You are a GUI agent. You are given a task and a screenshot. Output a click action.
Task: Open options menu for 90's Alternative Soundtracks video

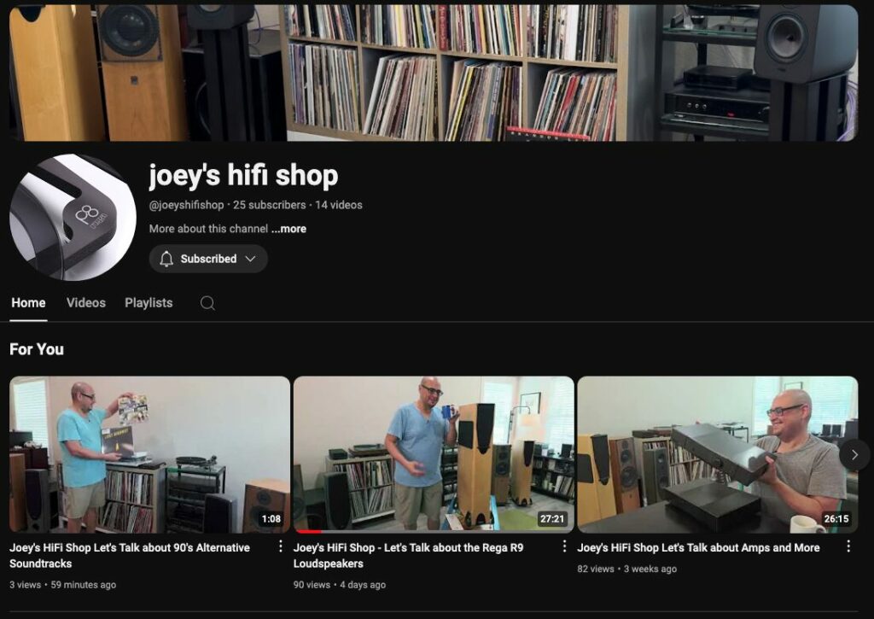tap(280, 546)
